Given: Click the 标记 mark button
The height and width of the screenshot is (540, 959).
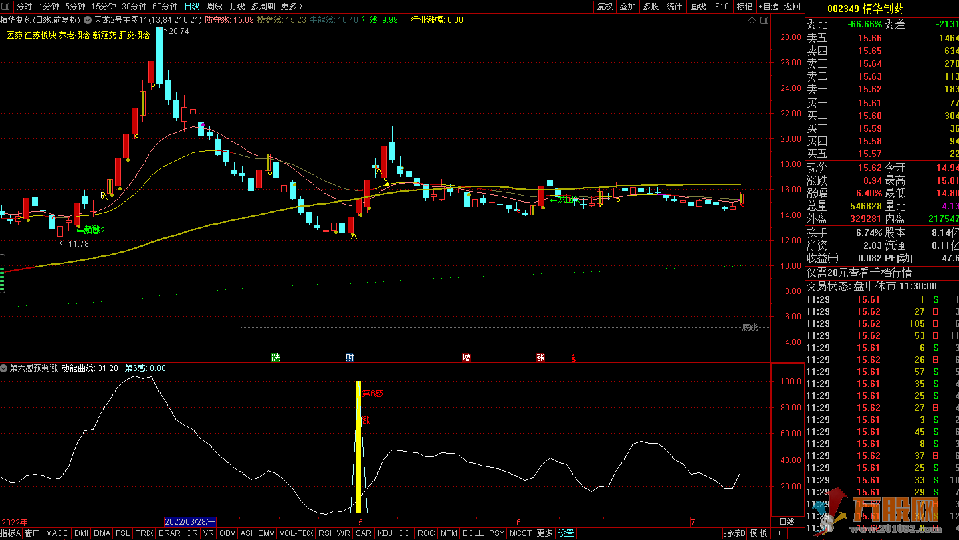Looking at the screenshot, I should coord(744,6).
